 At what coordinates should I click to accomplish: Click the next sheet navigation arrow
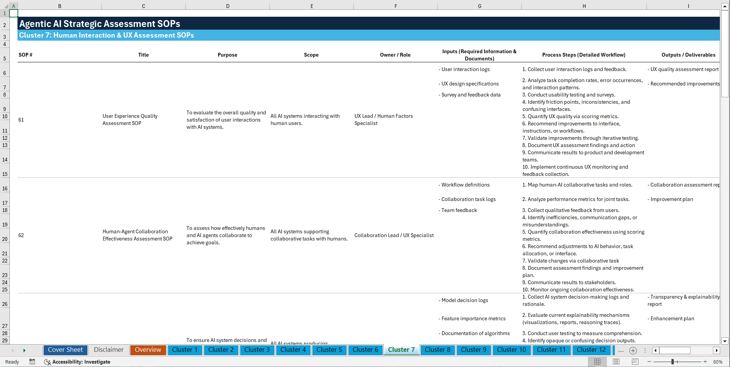24,350
